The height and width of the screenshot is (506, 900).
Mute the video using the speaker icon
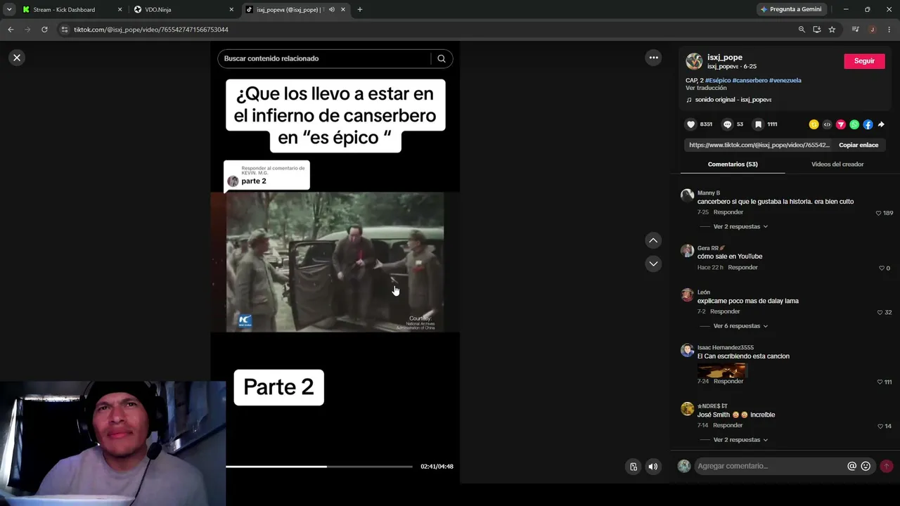click(x=653, y=466)
